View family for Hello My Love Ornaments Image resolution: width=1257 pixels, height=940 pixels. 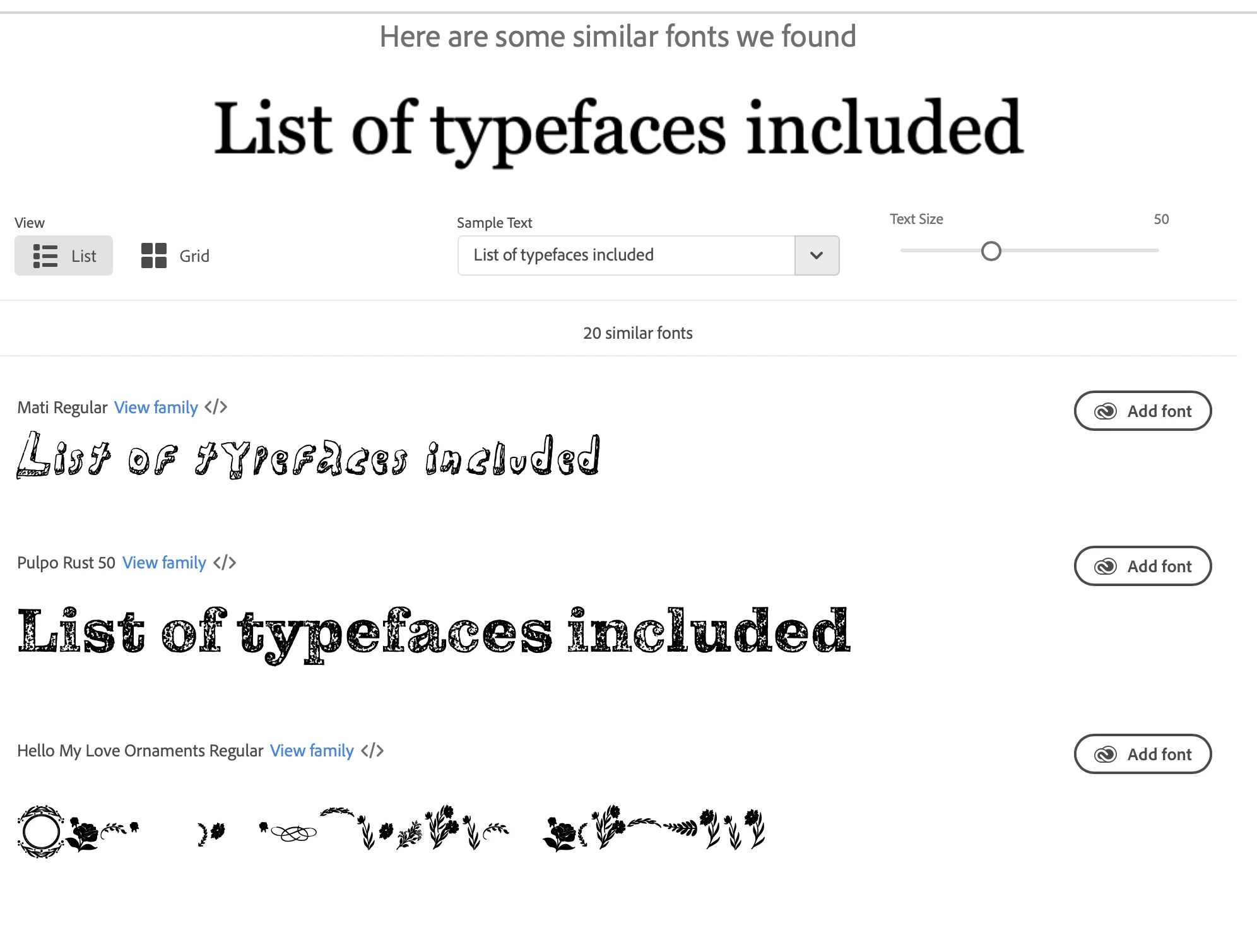click(312, 751)
